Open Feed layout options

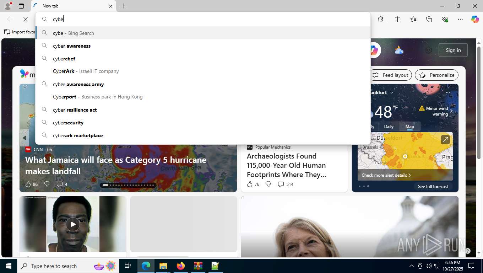391,75
